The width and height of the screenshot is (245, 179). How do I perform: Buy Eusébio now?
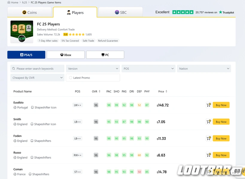pos(221,105)
